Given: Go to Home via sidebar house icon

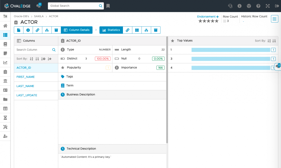Looking at the screenshot, I should tap(5, 26).
